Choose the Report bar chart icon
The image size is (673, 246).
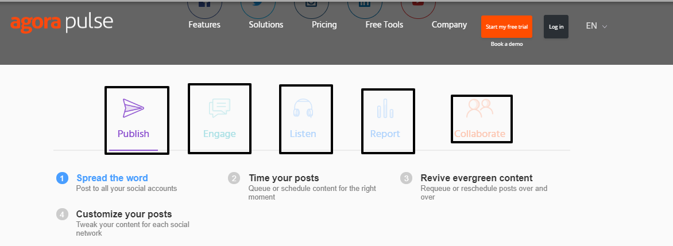[385, 108]
